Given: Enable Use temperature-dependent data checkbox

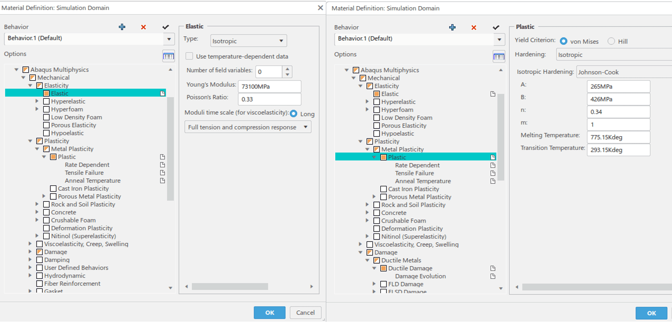Looking at the screenshot, I should coord(189,56).
